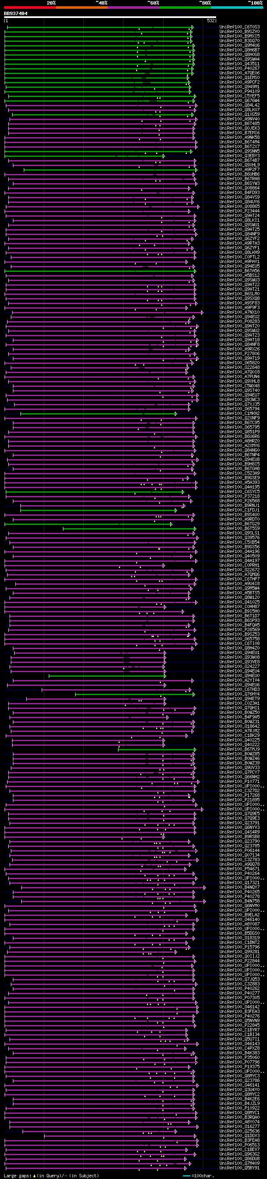The image size is (267, 1179).
Task: Select the UniRef100_P37218 entry
Action: tap(239, 496)
